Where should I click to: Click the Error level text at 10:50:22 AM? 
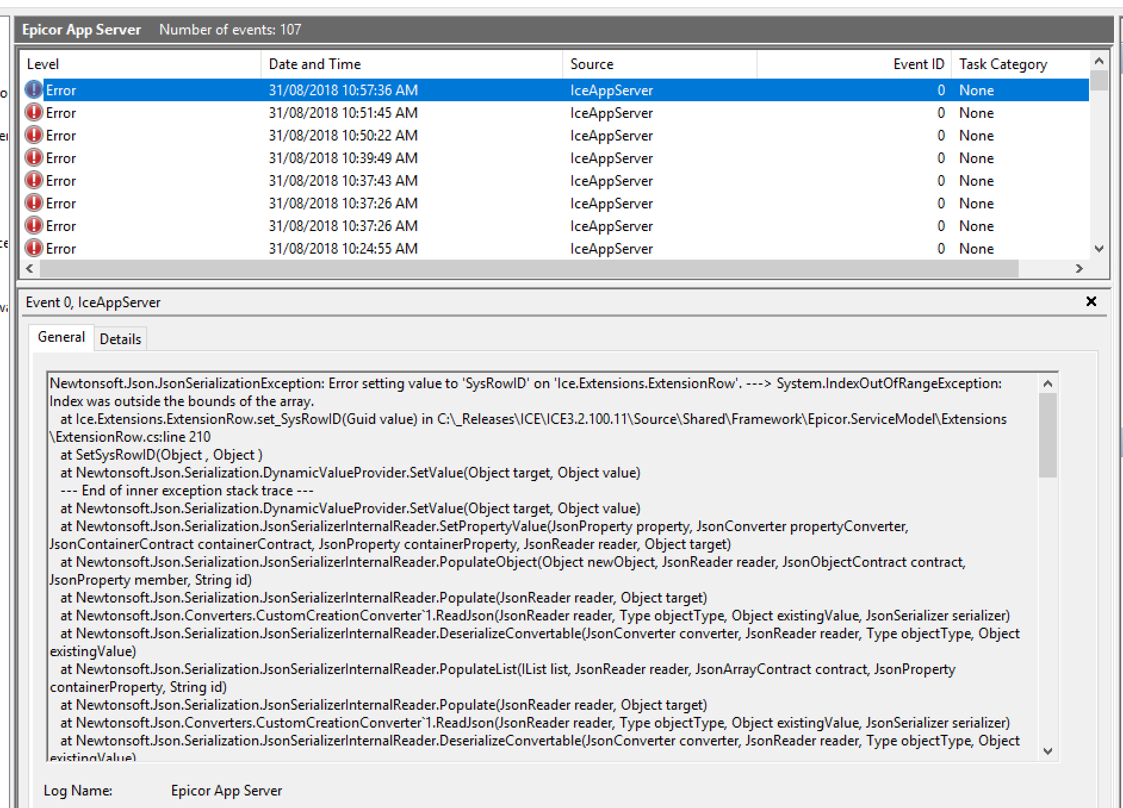pyautogui.click(x=61, y=135)
